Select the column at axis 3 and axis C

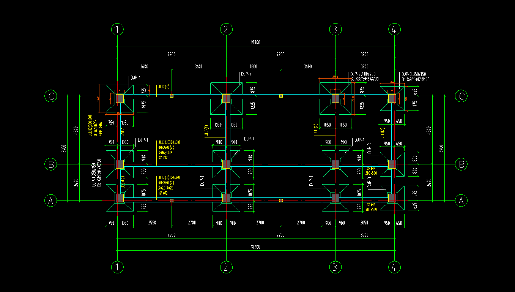coord(335,99)
